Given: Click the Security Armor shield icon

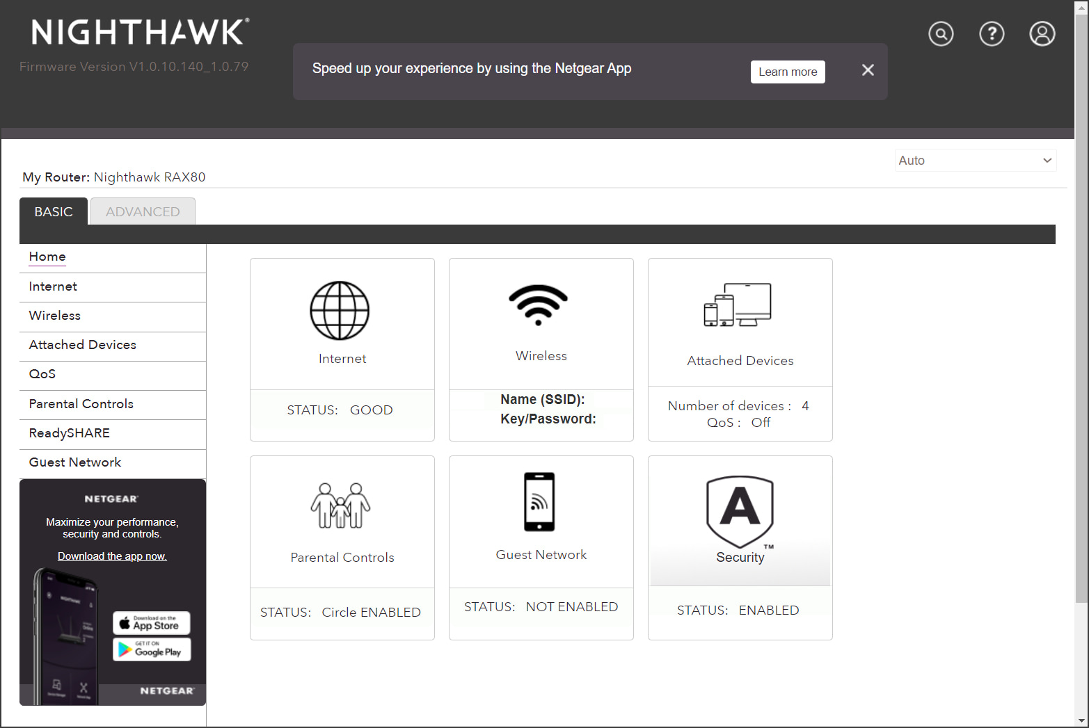Looking at the screenshot, I should tap(740, 512).
